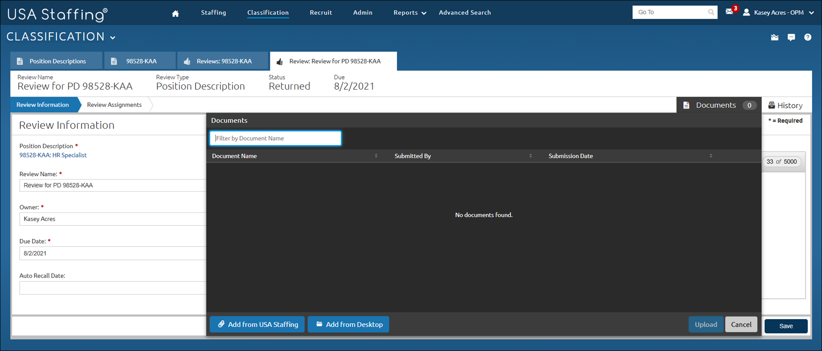Switch to the Position Descriptions tab

coord(56,61)
